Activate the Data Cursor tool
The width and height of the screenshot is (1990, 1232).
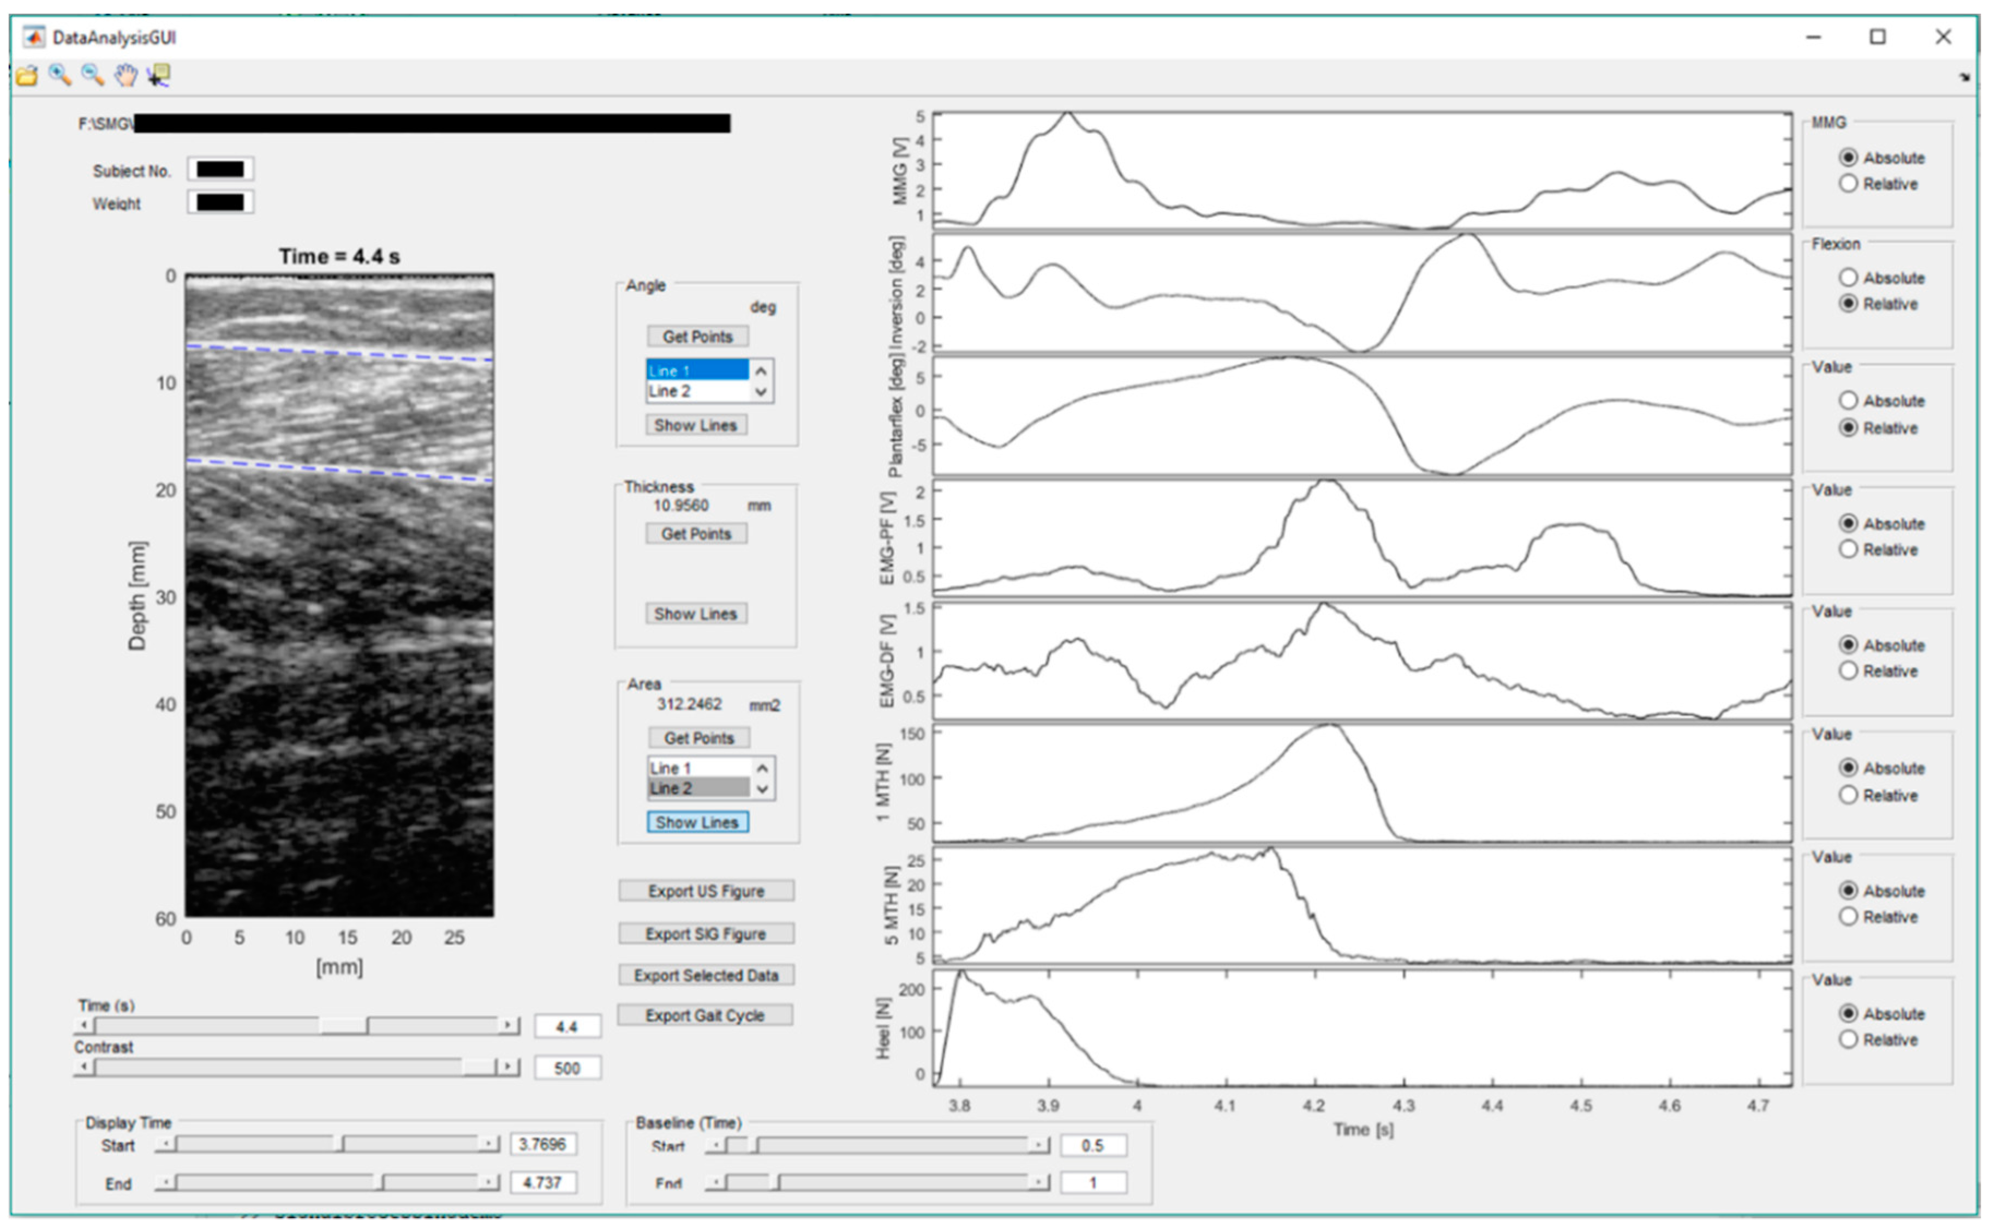[x=158, y=76]
